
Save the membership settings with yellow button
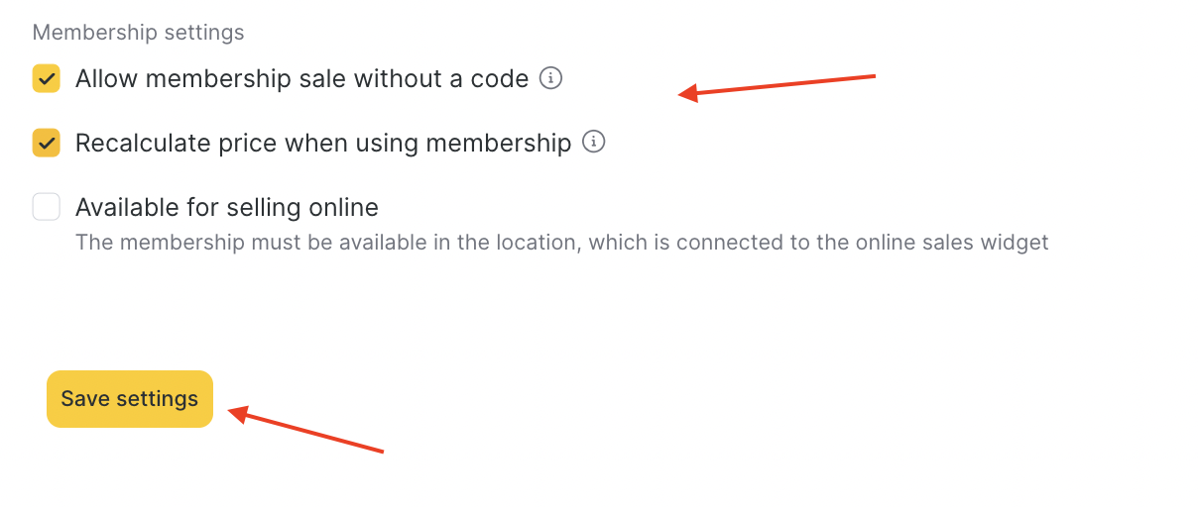pos(130,399)
